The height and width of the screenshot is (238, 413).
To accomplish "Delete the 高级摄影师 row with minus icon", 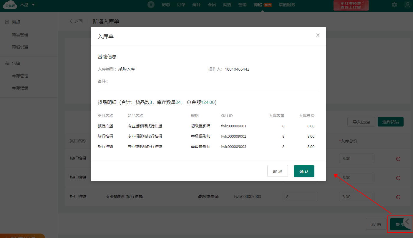I will coord(398,197).
